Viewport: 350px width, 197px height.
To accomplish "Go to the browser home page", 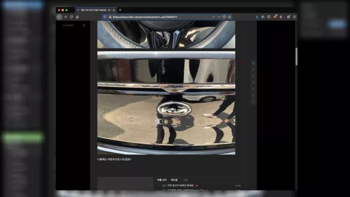I will click(77, 17).
